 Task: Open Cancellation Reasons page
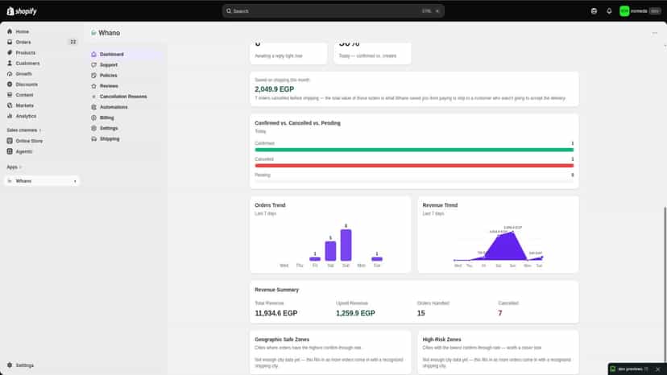click(123, 97)
